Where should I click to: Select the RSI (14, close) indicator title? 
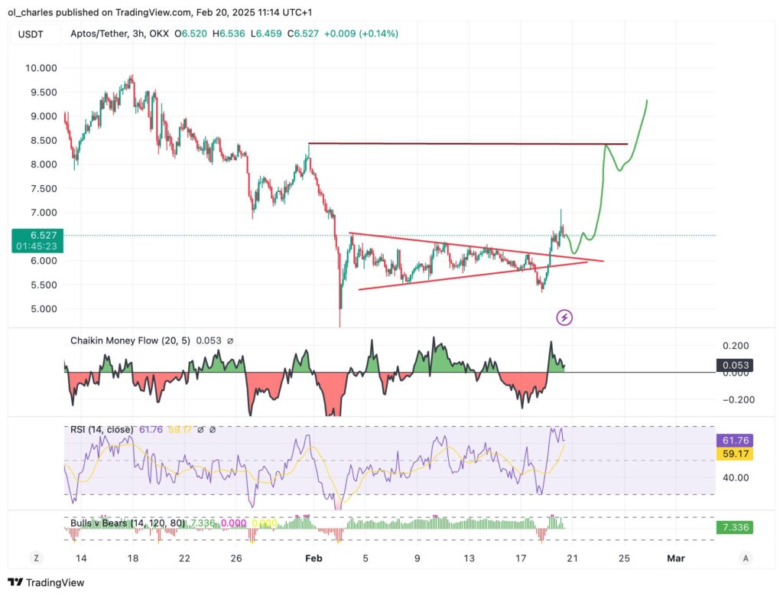point(101,430)
